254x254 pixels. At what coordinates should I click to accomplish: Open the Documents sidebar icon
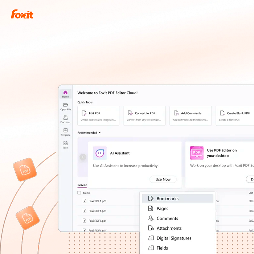[x=65, y=118]
